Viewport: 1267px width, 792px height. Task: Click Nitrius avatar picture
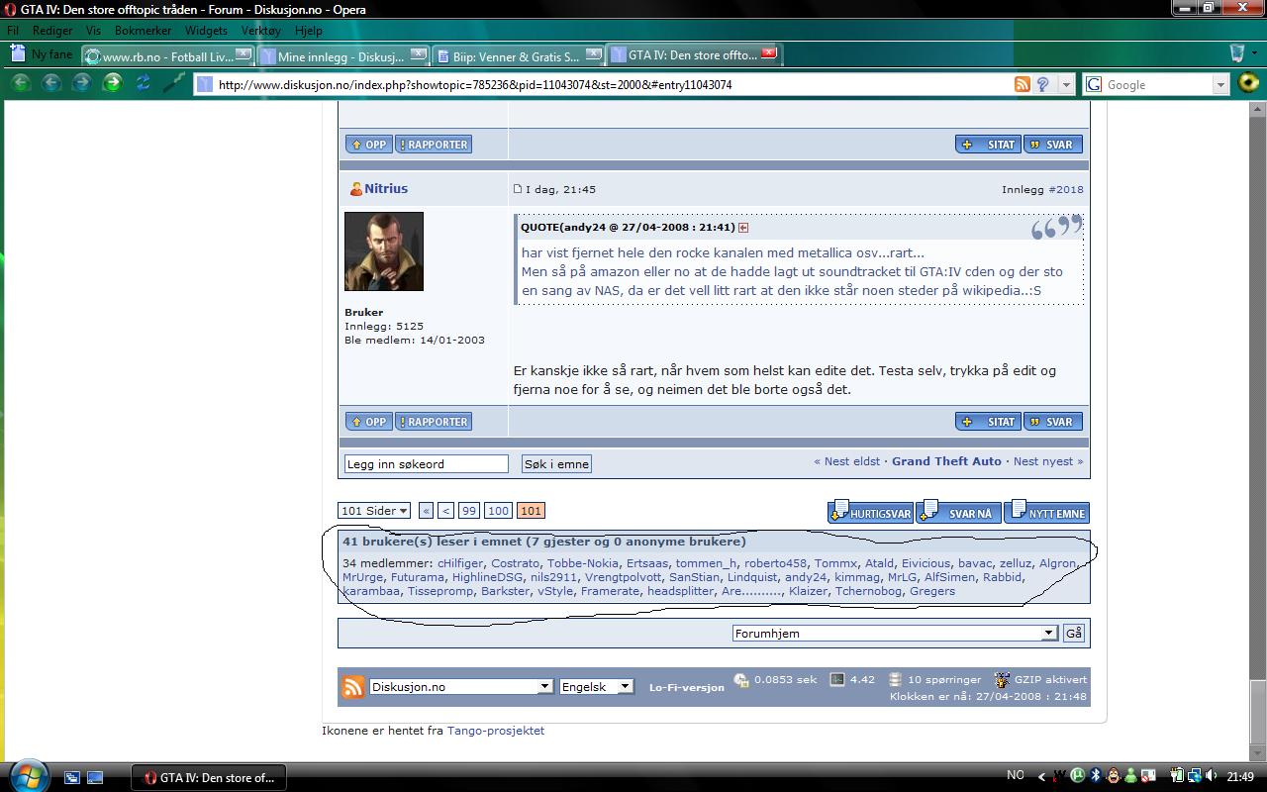[384, 251]
